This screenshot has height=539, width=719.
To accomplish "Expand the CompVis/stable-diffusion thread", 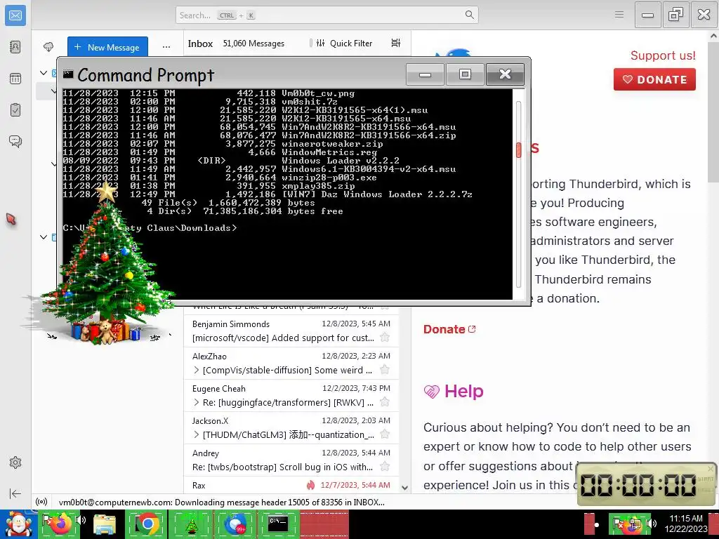I will pos(197,370).
